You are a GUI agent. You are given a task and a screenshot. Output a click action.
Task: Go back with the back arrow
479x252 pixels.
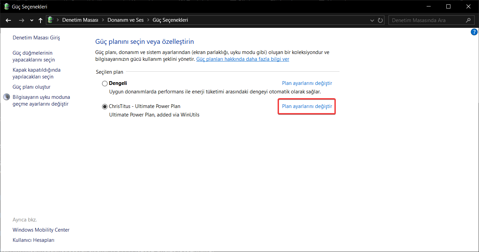click(9, 20)
